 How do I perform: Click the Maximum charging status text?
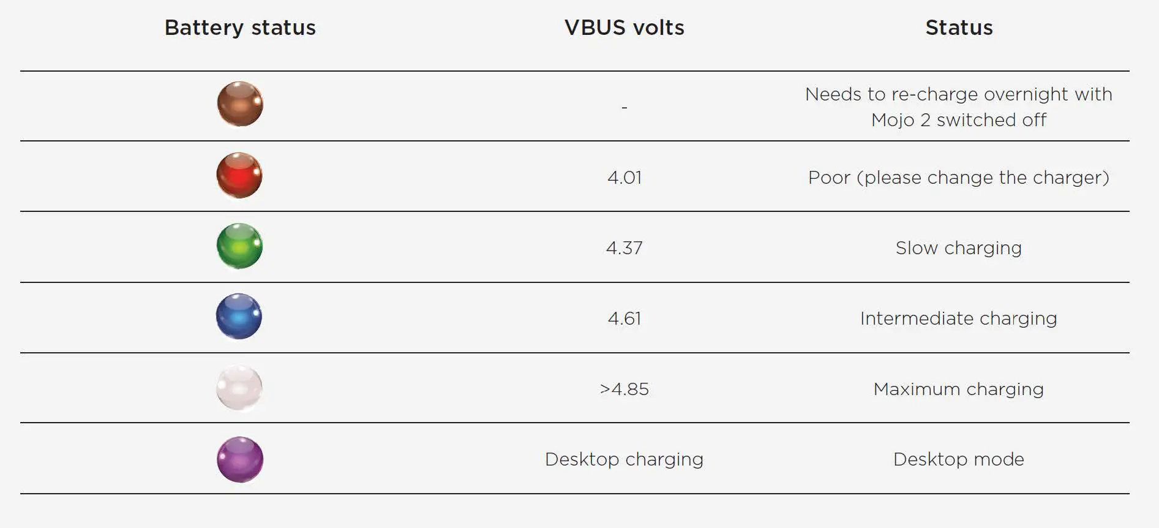pyautogui.click(x=958, y=389)
